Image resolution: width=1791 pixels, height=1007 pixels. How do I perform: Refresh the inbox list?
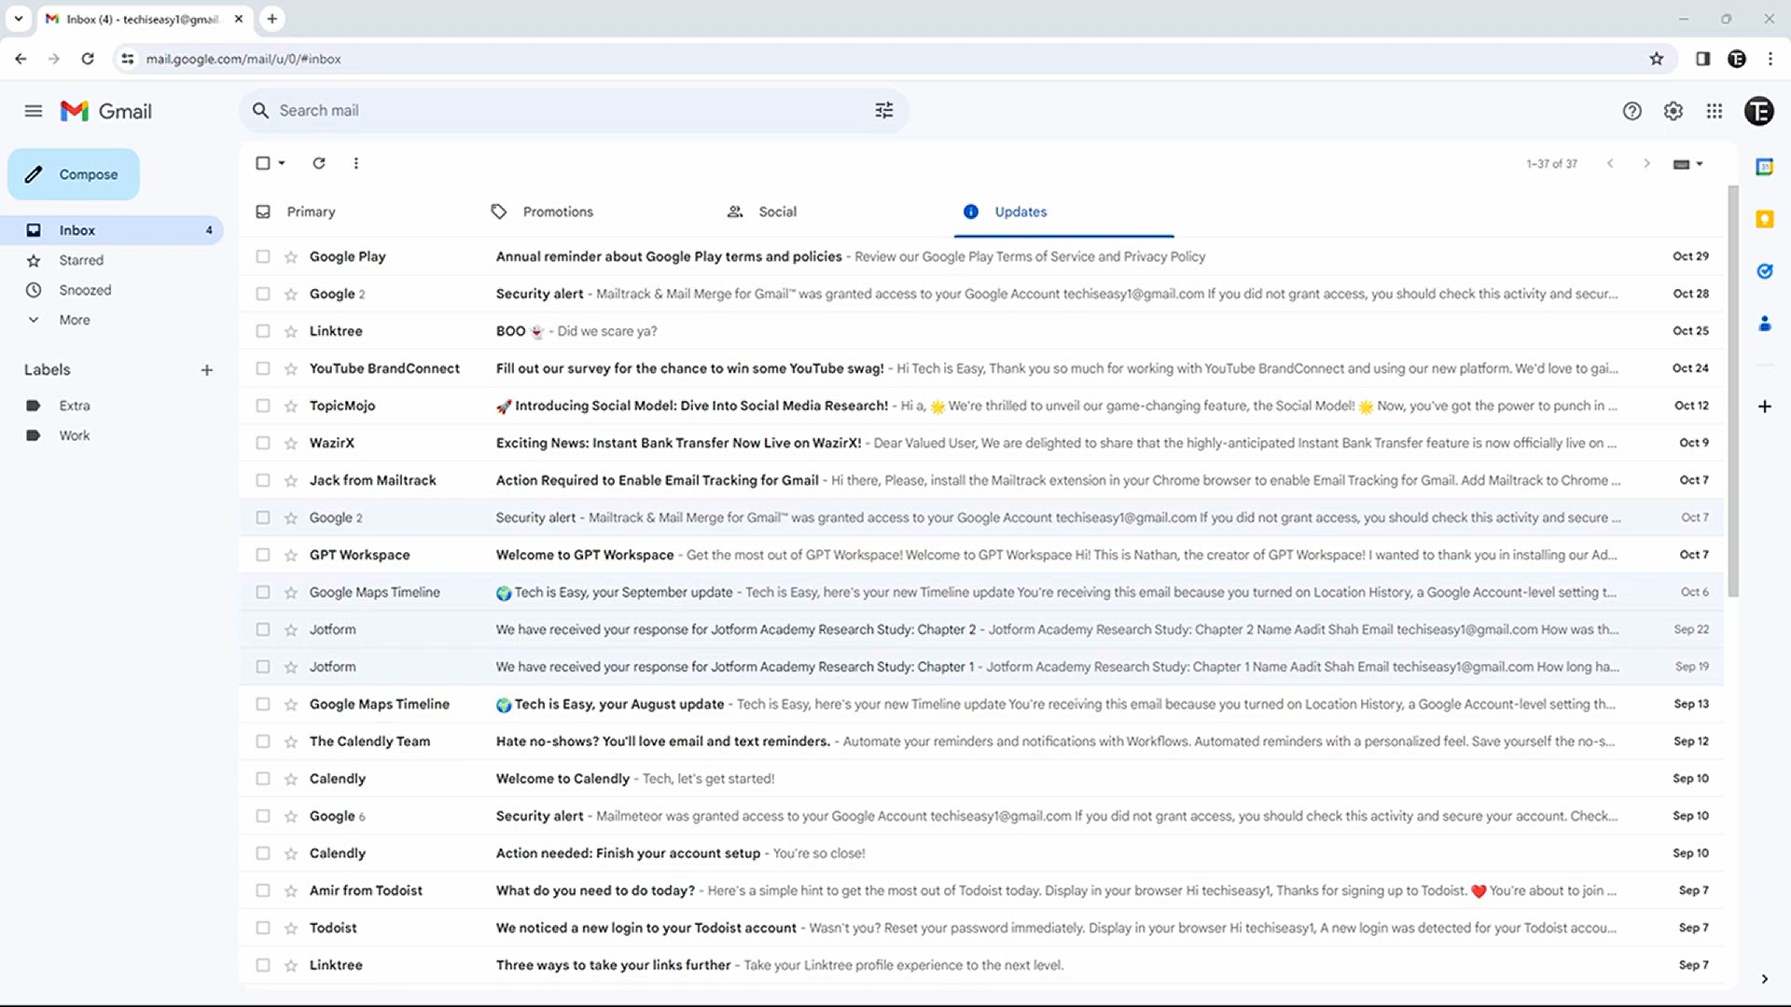pos(319,163)
